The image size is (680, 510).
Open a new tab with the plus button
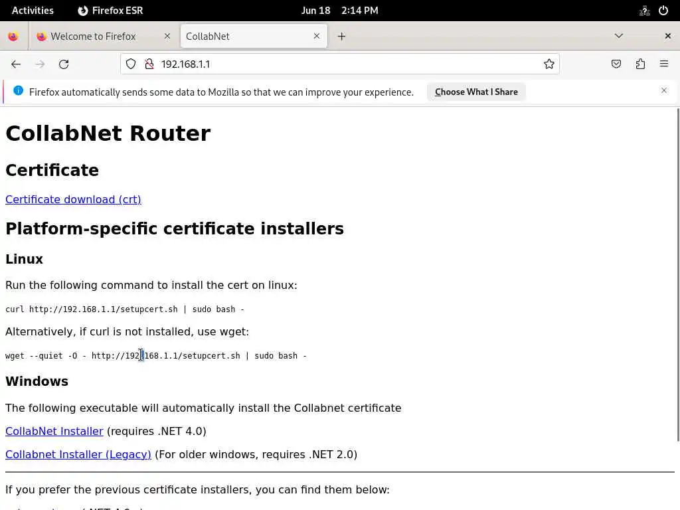coord(342,37)
